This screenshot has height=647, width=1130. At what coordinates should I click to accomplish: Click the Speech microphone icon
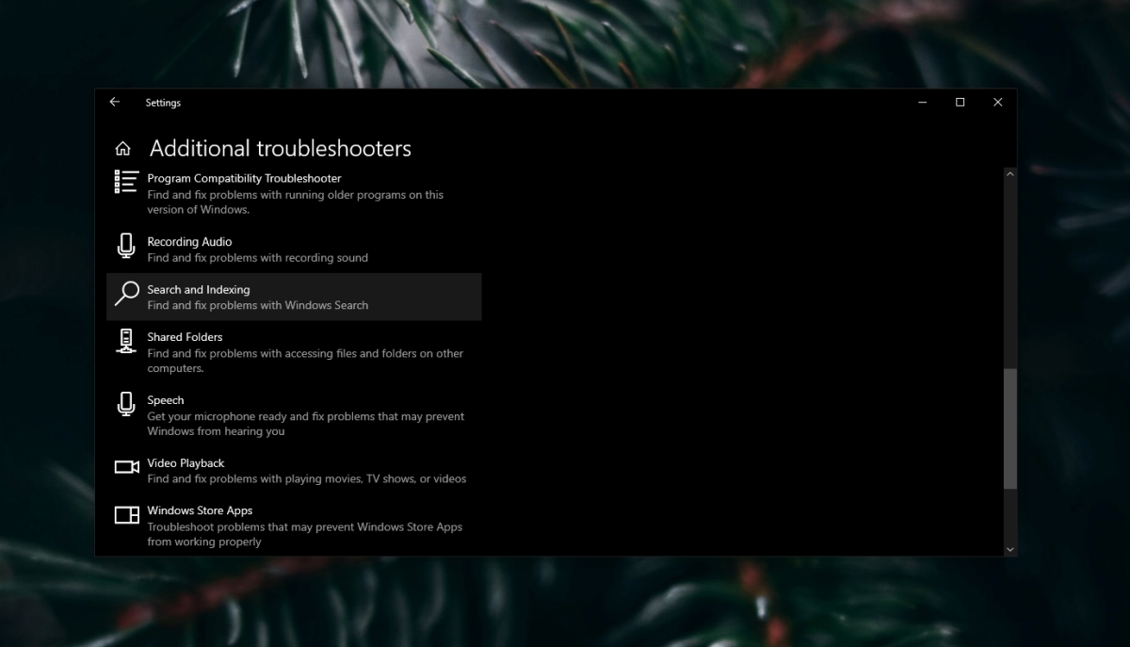pos(126,404)
